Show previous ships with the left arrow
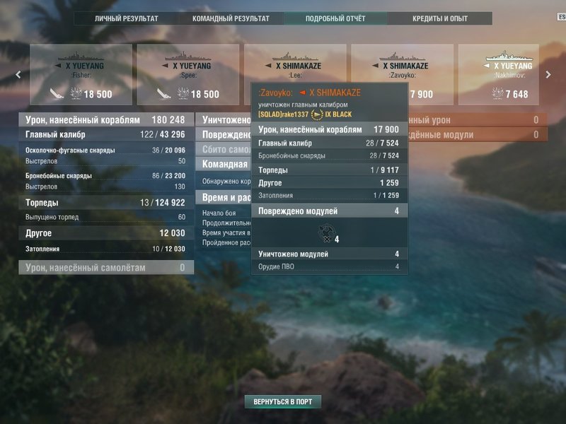The width and height of the screenshot is (566, 424). click(x=18, y=75)
